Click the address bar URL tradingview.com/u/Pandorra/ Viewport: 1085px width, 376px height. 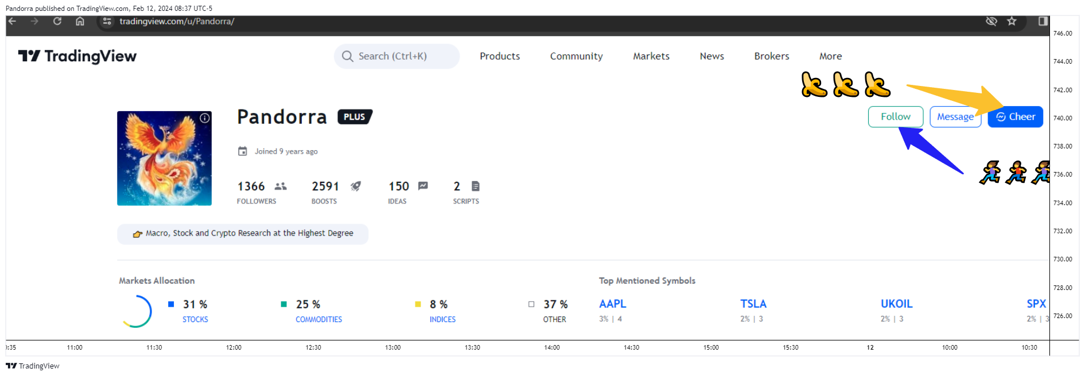tap(177, 21)
